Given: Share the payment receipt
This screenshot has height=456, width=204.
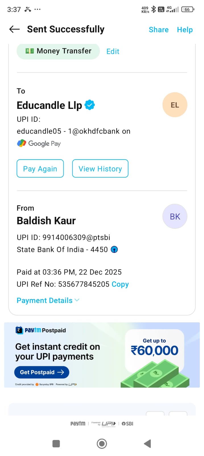Looking at the screenshot, I should coord(158,30).
